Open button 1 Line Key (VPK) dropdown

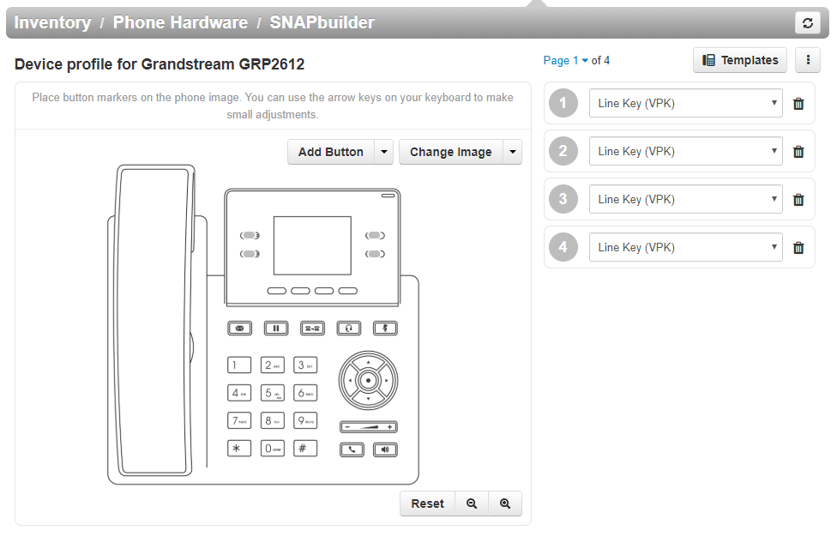coord(686,103)
